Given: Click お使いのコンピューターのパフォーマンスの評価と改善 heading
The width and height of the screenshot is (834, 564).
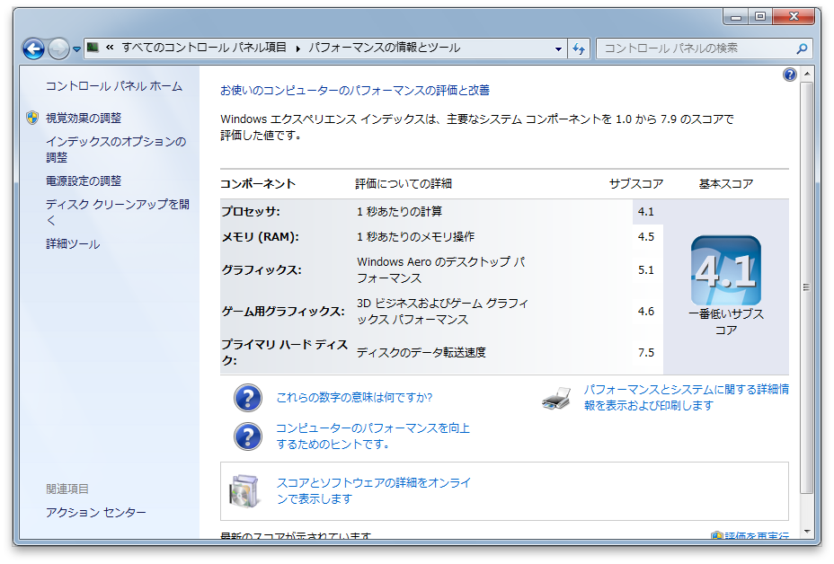Looking at the screenshot, I should click(x=355, y=91).
